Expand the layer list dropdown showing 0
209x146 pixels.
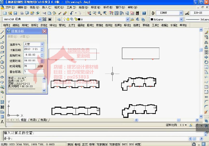click(128, 20)
